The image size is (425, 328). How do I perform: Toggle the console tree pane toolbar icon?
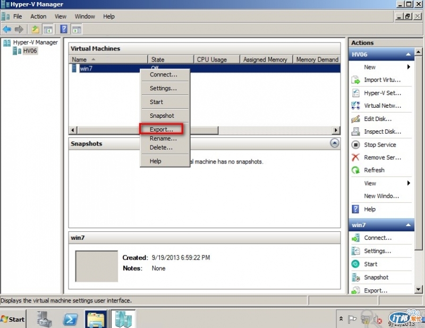[x=48, y=29]
